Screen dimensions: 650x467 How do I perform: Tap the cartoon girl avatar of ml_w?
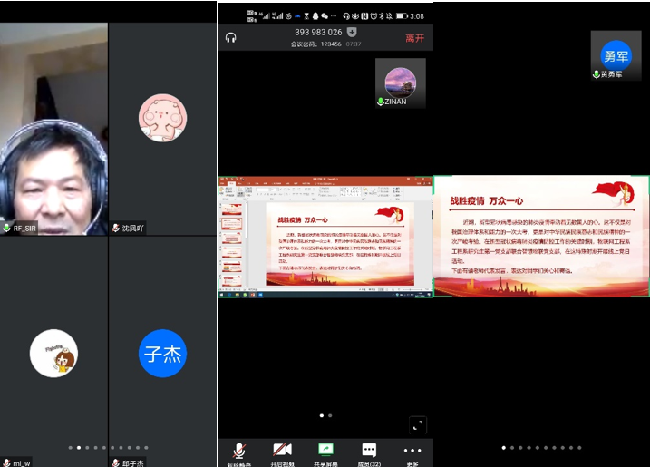pyautogui.click(x=53, y=353)
